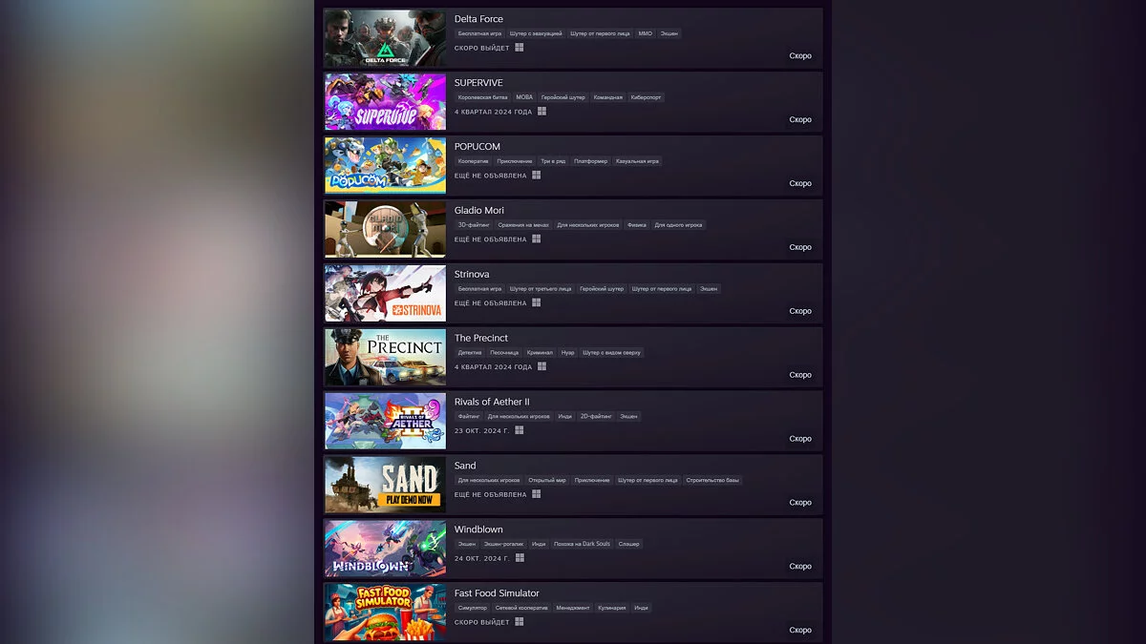Click the 'Скоро' button for POPUCOM
This screenshot has width=1146, height=644.
tap(800, 183)
